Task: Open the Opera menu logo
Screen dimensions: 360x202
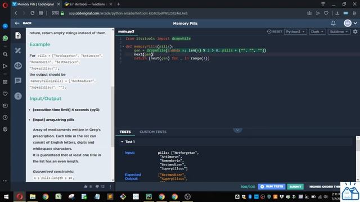Action: pos(5,5)
